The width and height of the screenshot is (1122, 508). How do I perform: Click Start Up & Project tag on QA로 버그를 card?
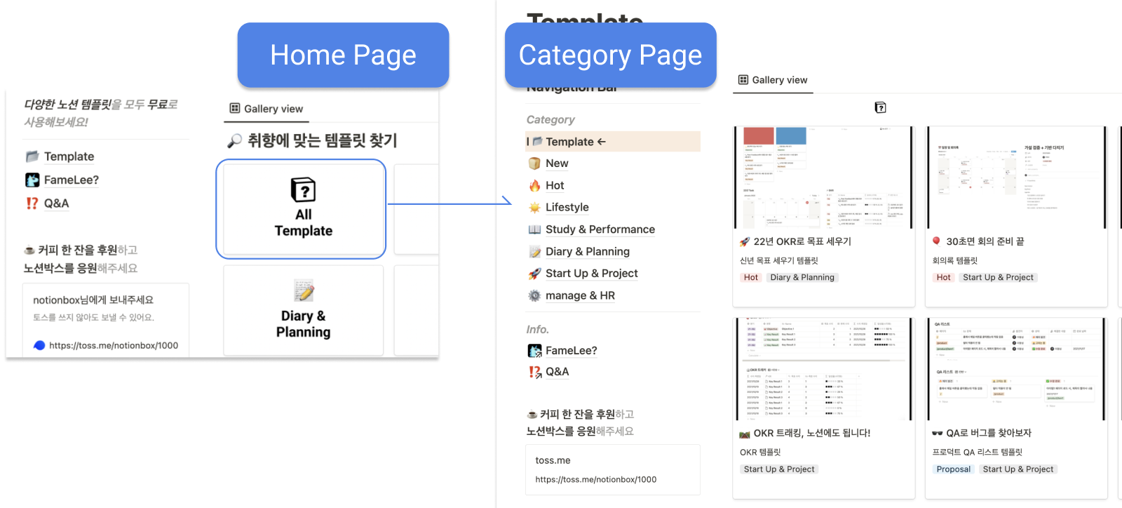click(x=1018, y=469)
